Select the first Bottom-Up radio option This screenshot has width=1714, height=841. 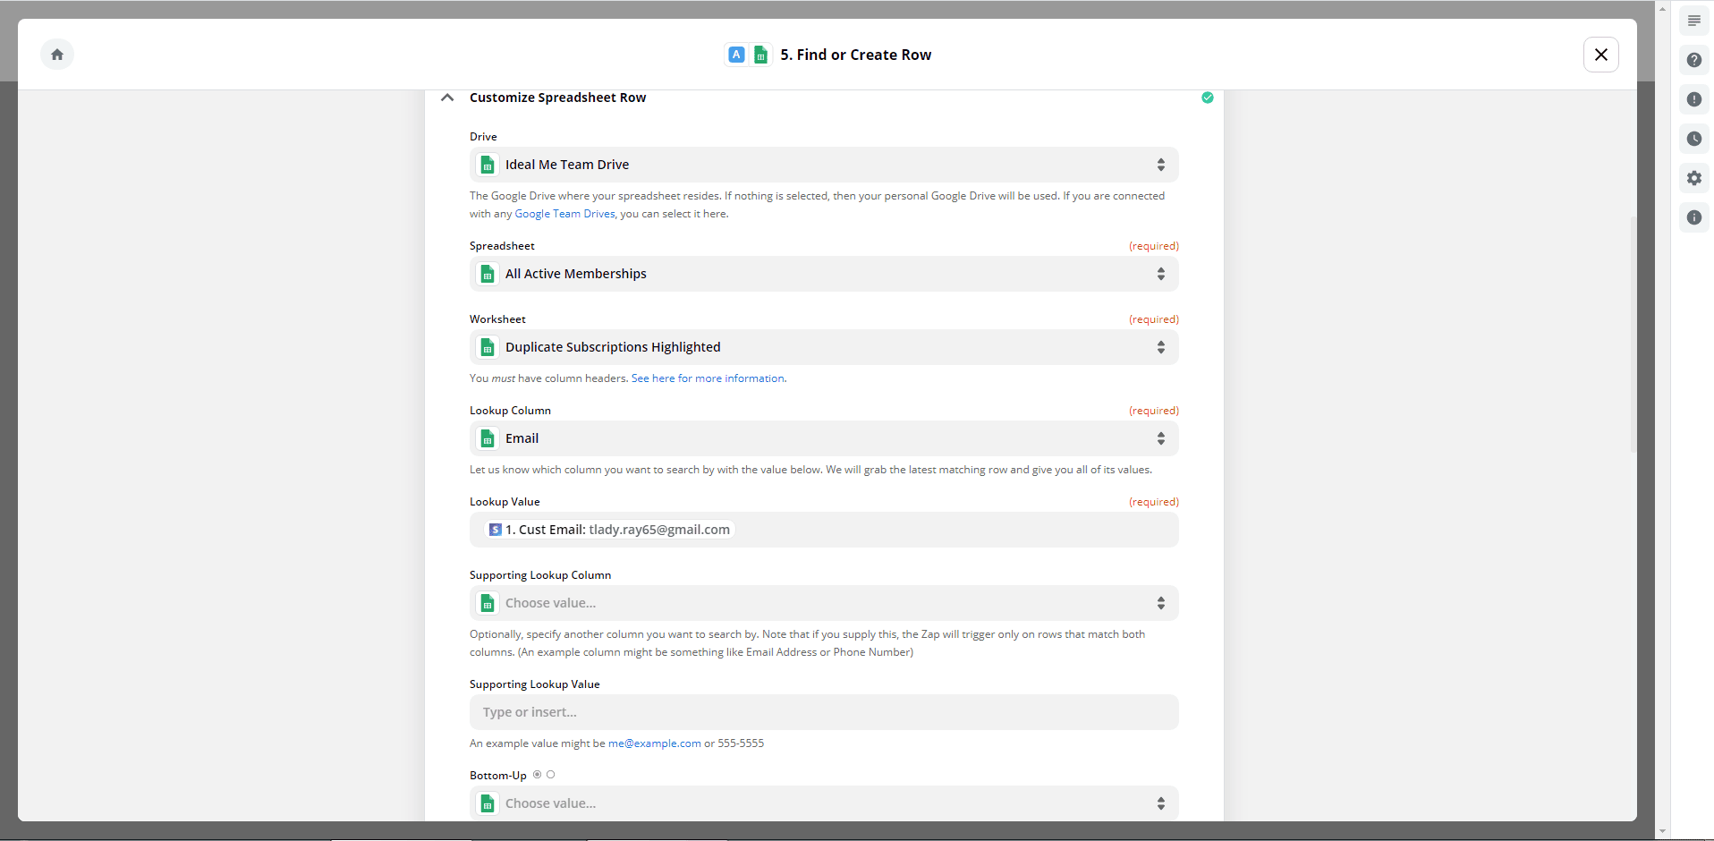point(537,775)
